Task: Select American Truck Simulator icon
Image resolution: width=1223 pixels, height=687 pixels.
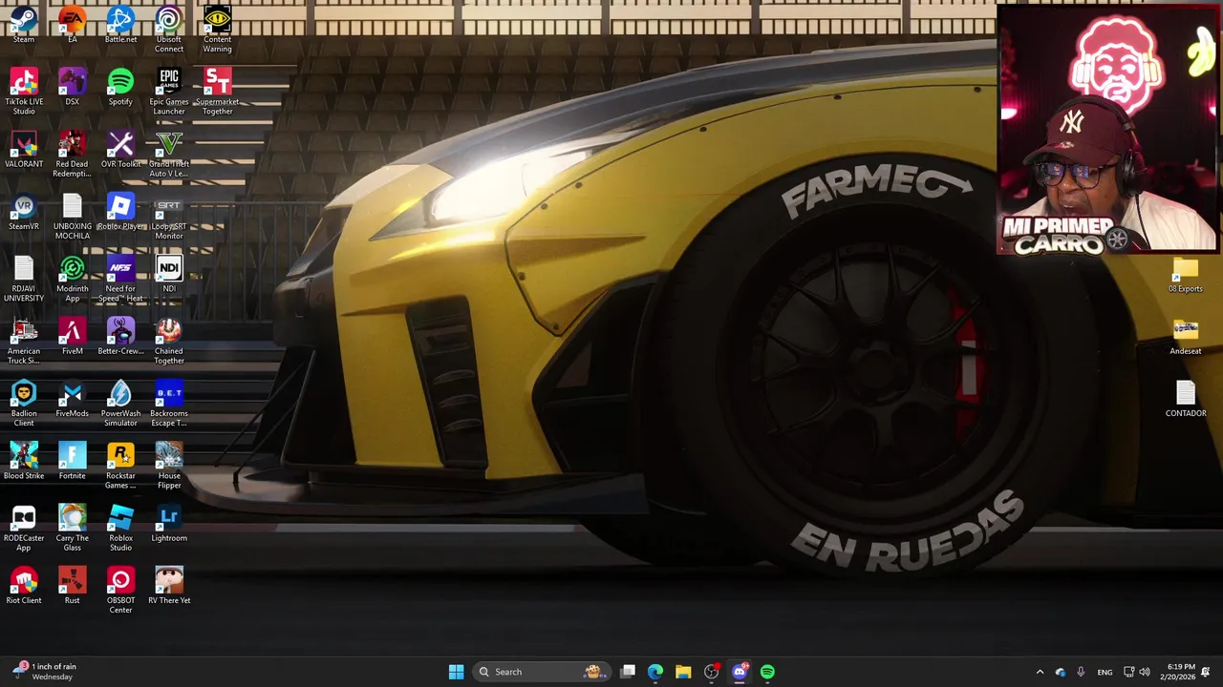Action: pos(24,342)
